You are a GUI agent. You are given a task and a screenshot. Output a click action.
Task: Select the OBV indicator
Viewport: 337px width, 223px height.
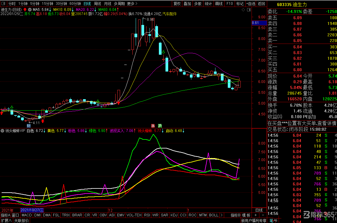[x=103, y=215]
